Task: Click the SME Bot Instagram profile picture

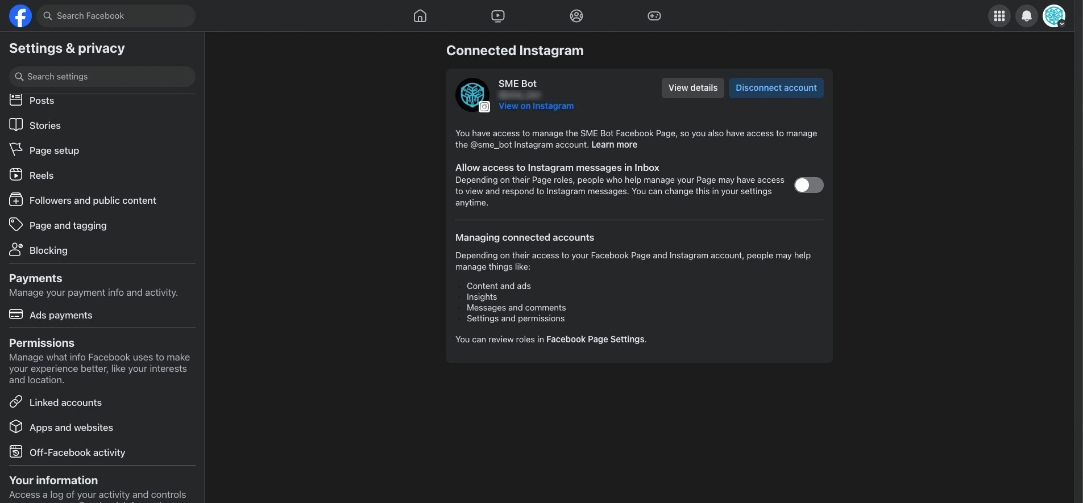Action: (472, 95)
